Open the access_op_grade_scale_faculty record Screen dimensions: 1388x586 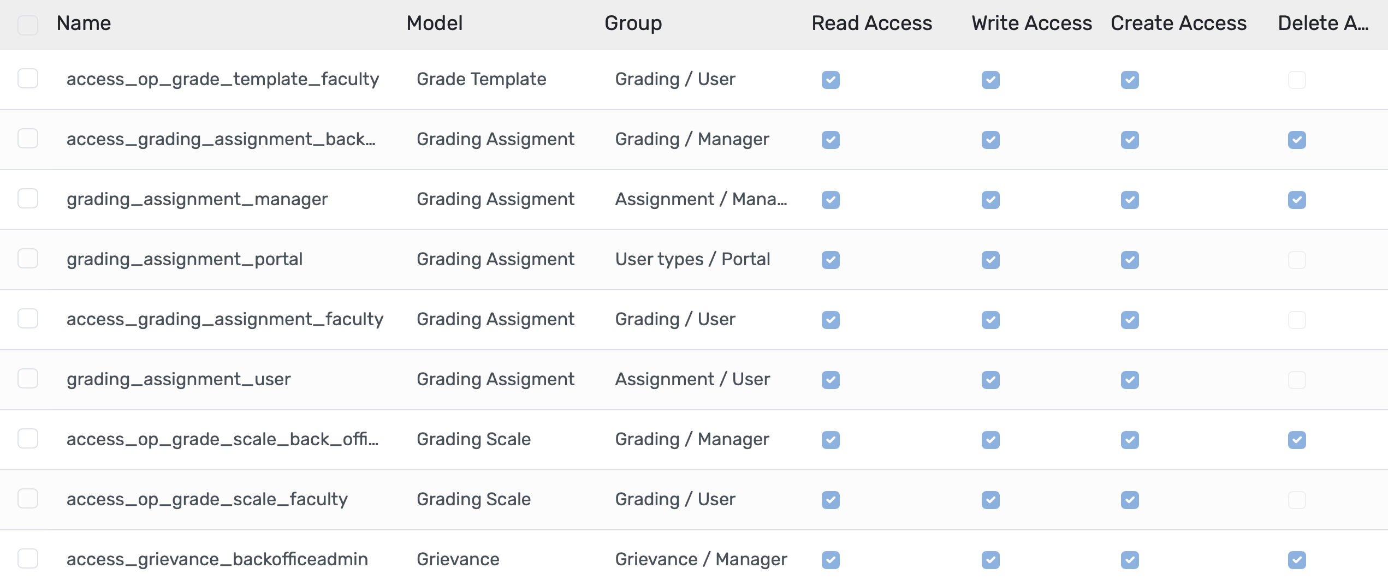pyautogui.click(x=207, y=499)
